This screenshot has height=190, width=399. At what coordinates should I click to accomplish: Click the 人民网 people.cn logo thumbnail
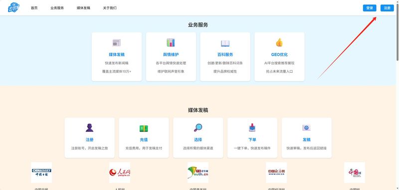click(x=120, y=173)
